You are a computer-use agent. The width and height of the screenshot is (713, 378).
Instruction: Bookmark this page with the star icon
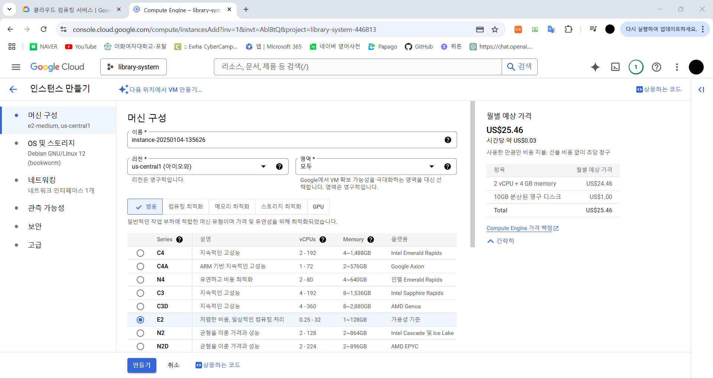pyautogui.click(x=495, y=29)
